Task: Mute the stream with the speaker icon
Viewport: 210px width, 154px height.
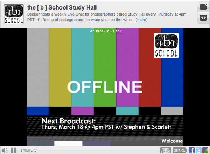Action: pyautogui.click(x=5, y=150)
